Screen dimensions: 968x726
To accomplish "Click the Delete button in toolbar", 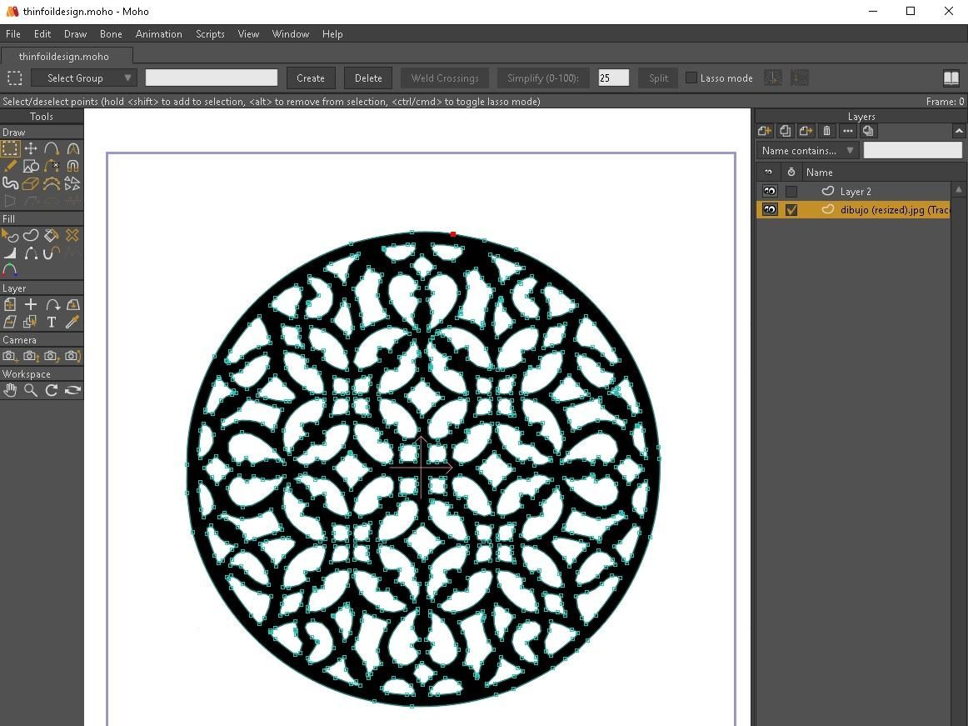I will [x=368, y=78].
